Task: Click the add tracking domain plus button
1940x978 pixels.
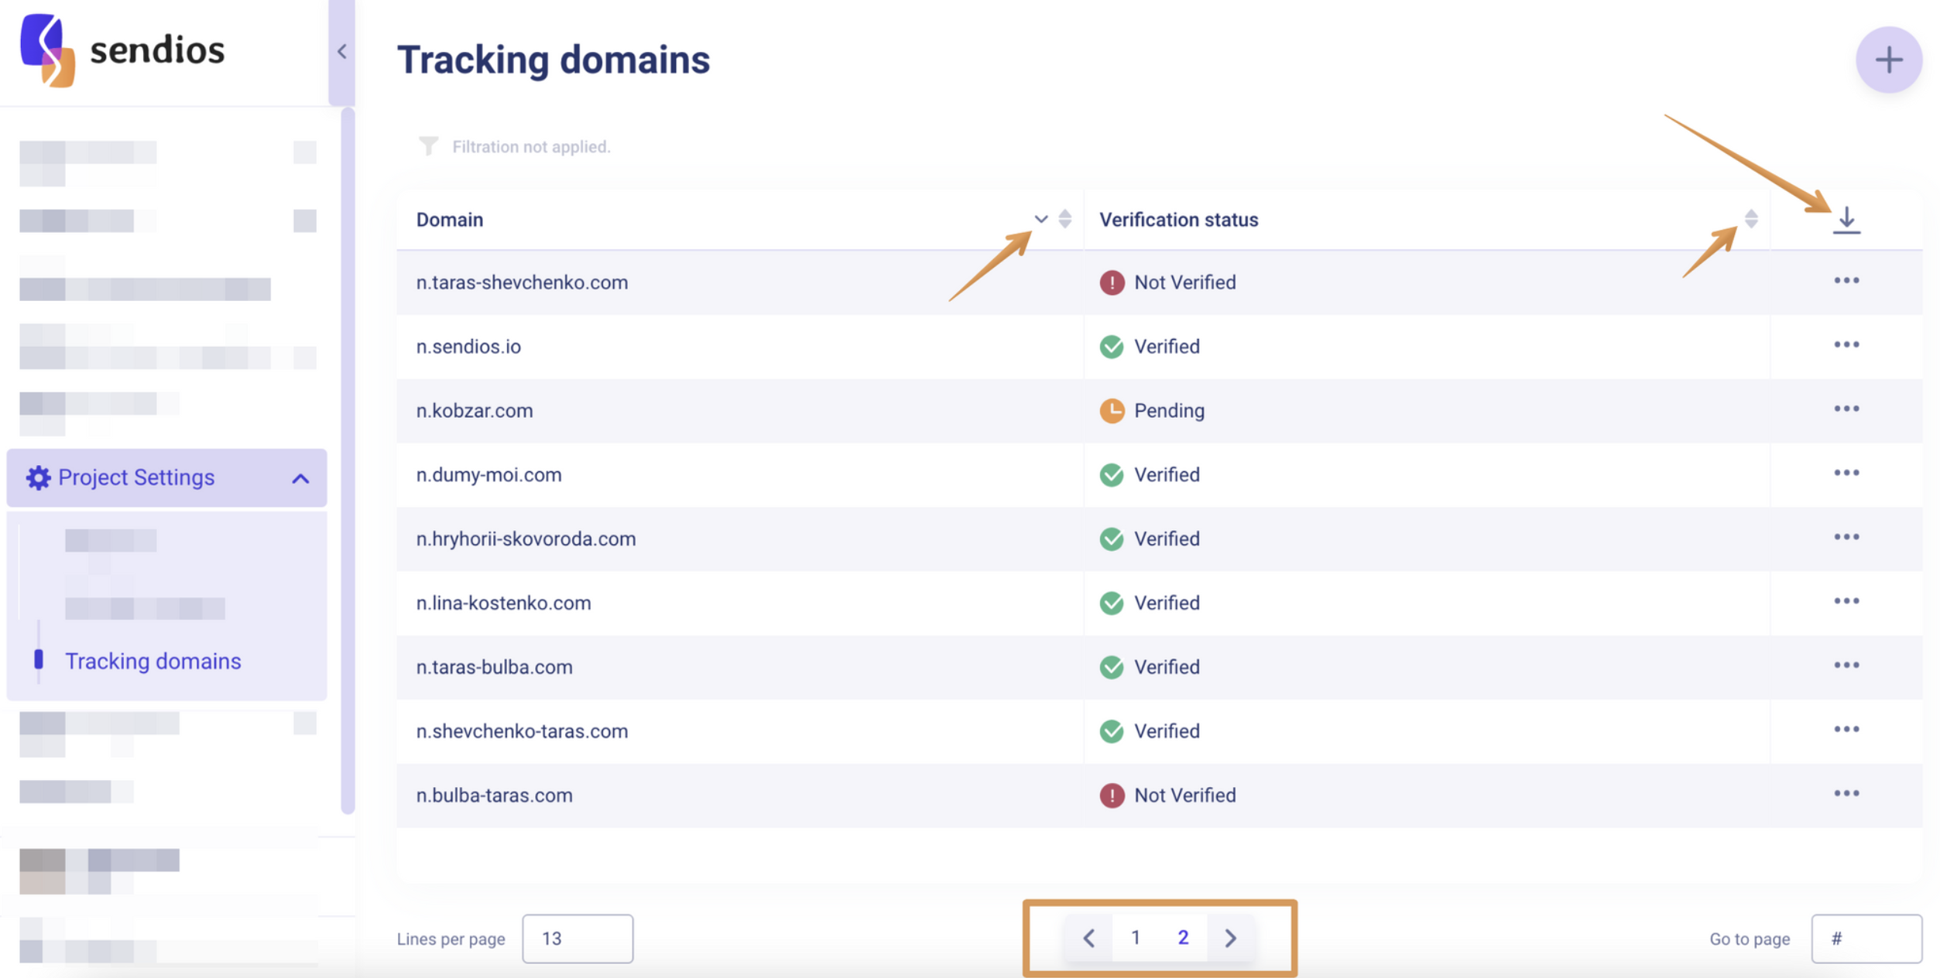Action: 1888,60
